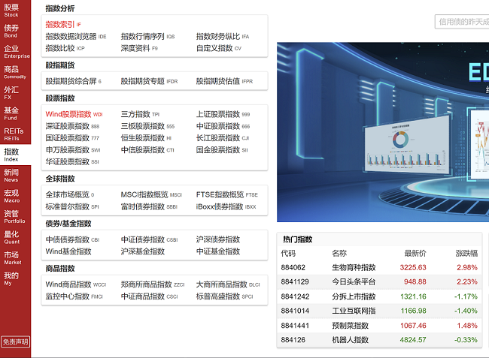Open the 量化 Quant sidebar section
The width and height of the screenshot is (489, 358).
click(x=15, y=237)
